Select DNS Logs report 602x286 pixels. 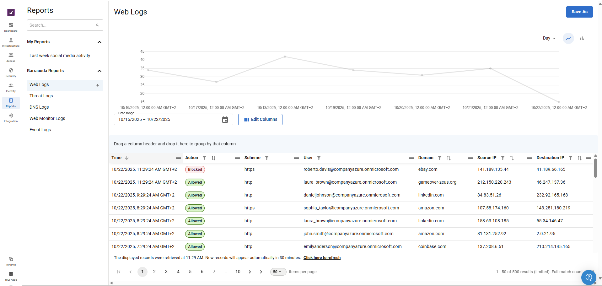click(39, 107)
